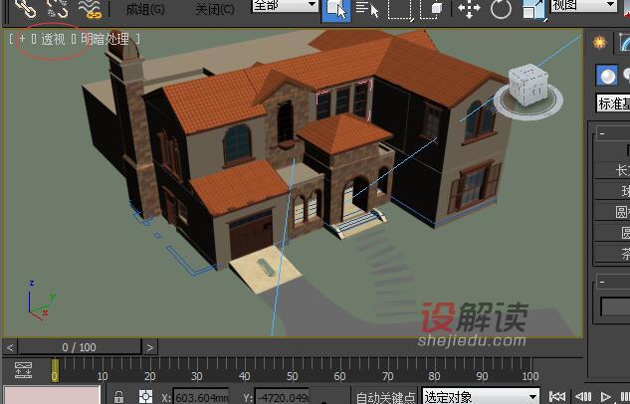
Task: Activate the Select and Move tool
Action: [469, 9]
